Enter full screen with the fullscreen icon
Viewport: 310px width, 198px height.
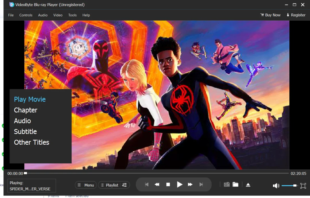303,186
